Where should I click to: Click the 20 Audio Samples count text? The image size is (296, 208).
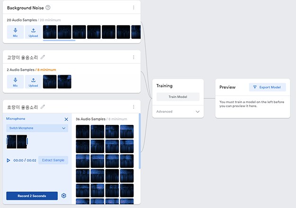point(22,20)
